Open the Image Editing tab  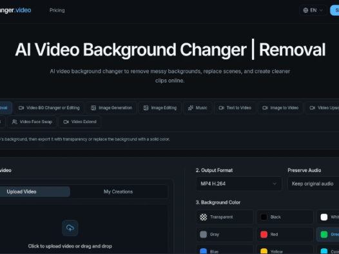tap(160, 108)
